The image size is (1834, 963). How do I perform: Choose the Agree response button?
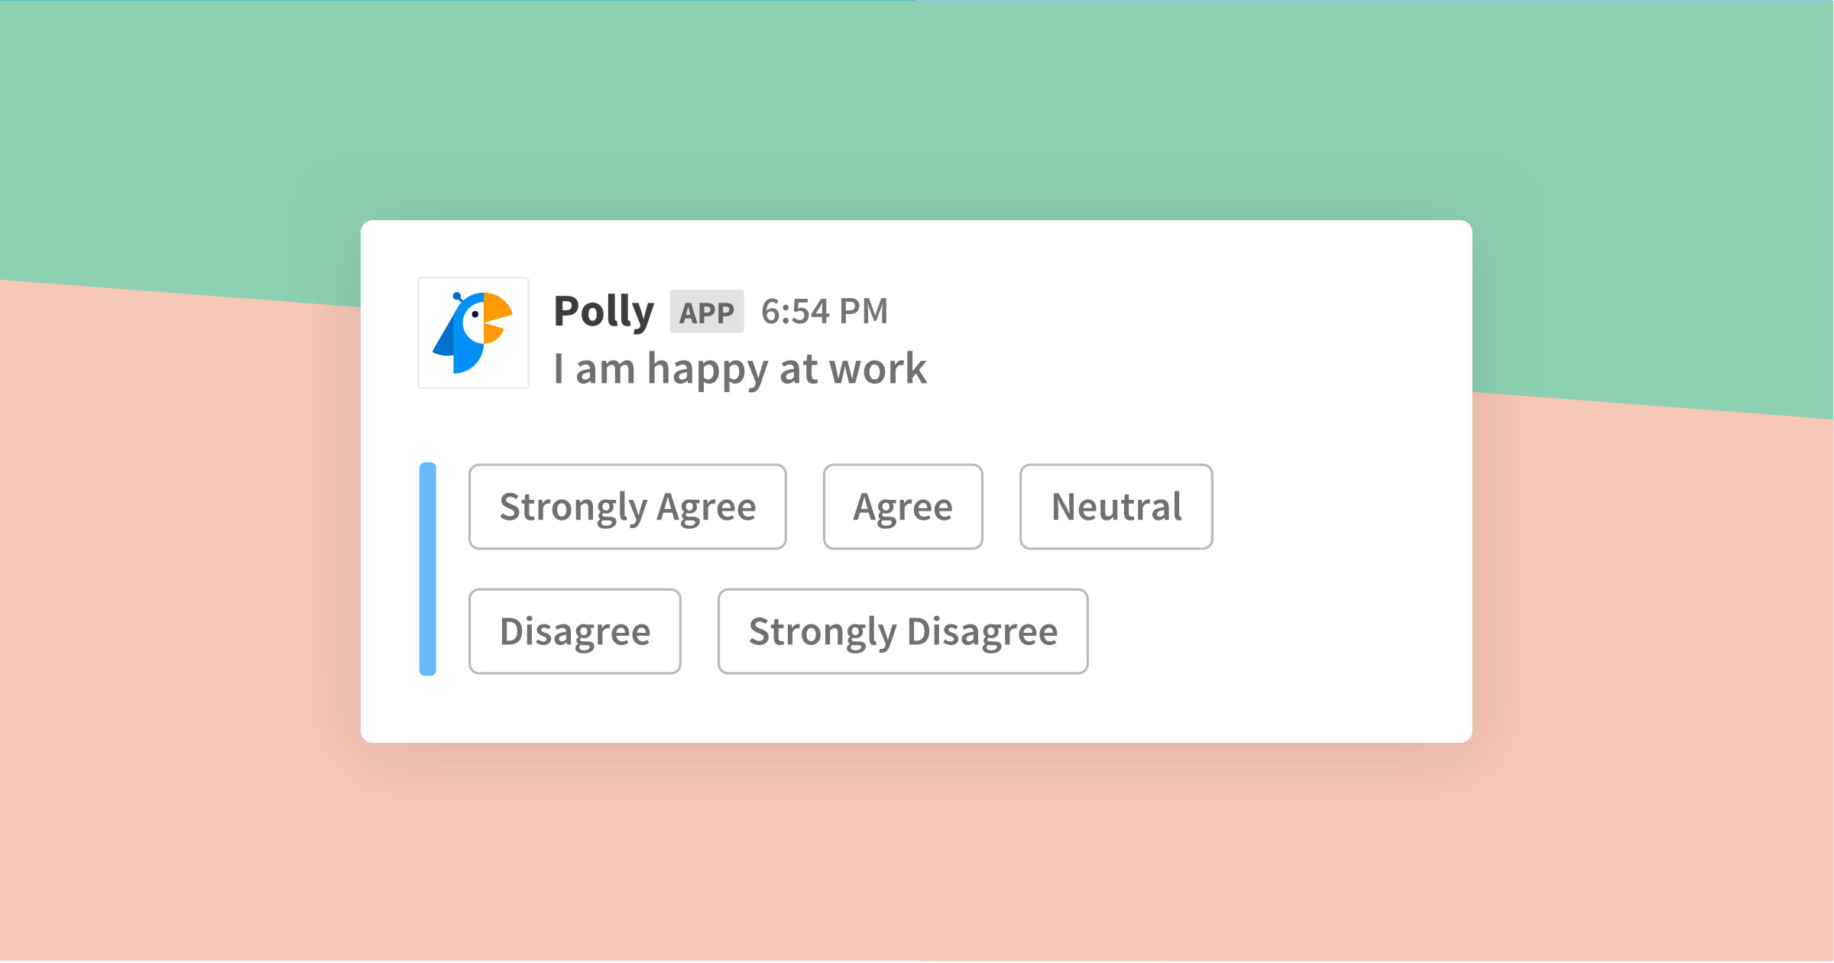pos(902,507)
